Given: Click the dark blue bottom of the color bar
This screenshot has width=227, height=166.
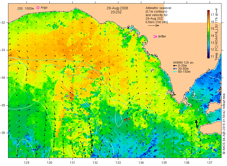Looking at the screenshot, I should click(209, 57).
